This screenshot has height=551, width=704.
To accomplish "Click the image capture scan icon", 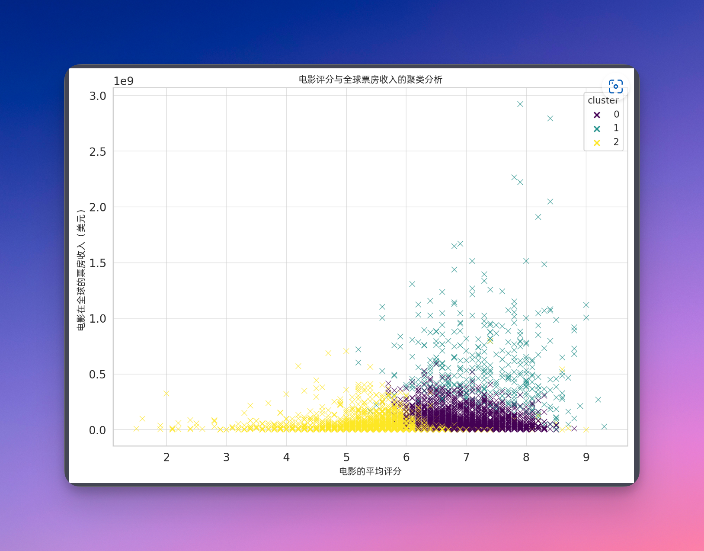I will [615, 86].
